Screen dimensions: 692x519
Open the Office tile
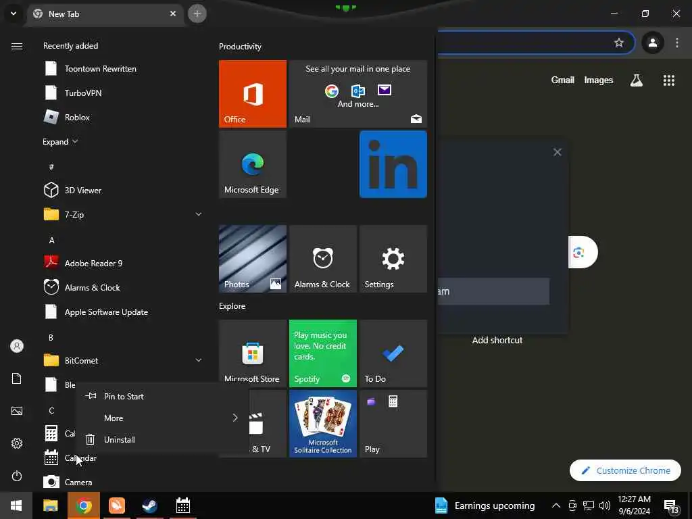click(x=253, y=94)
